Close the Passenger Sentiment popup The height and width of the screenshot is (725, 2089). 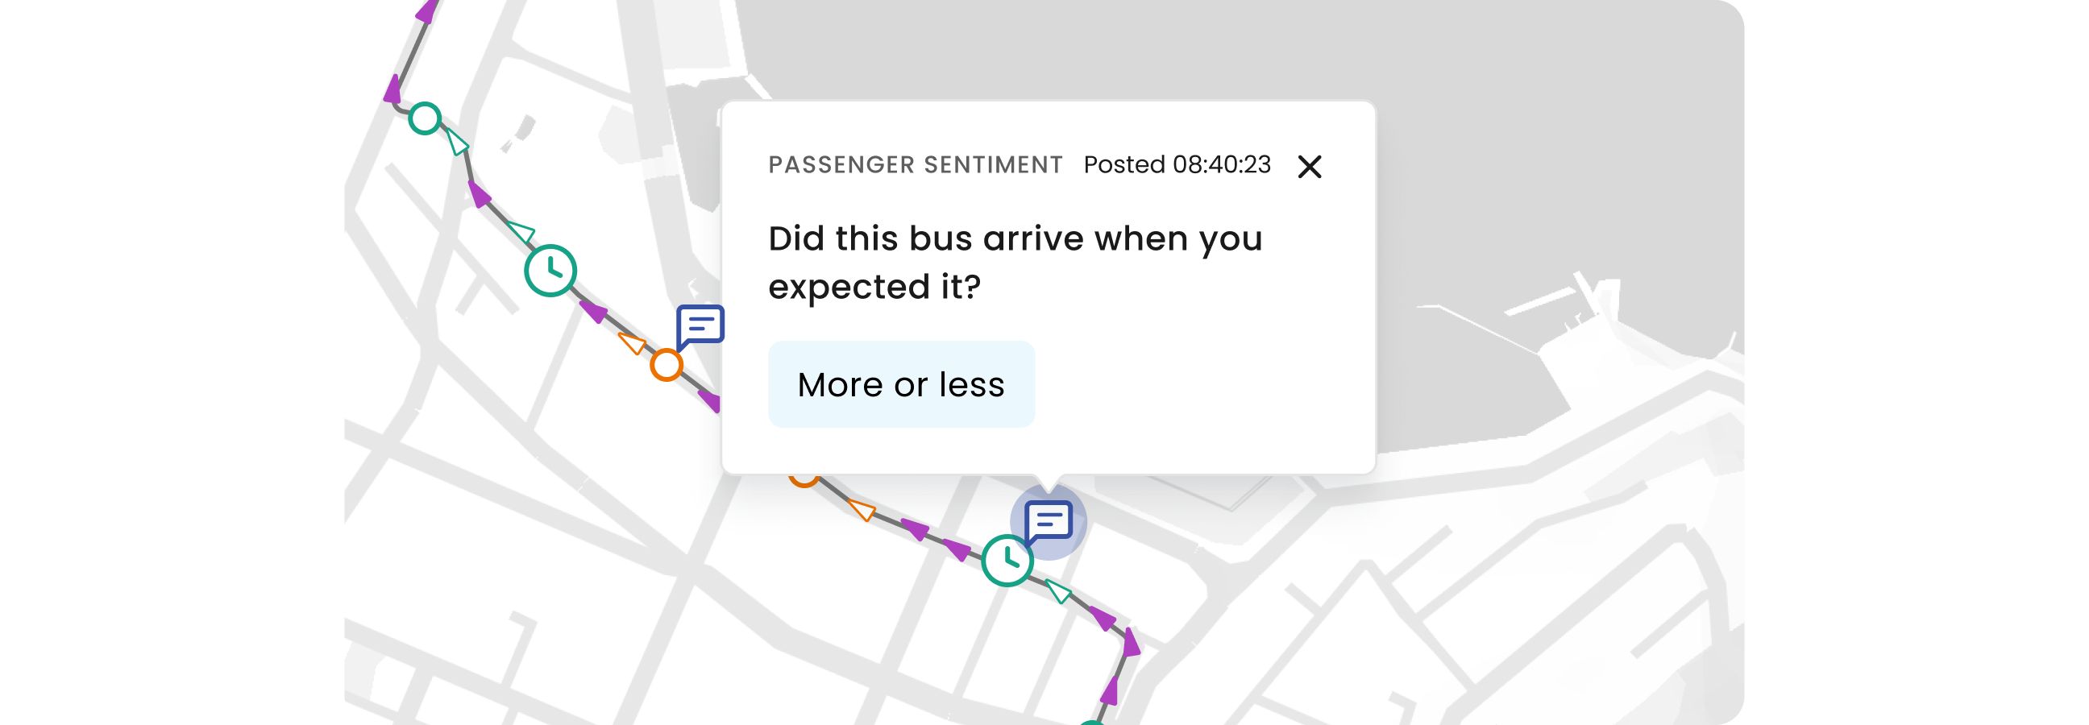(1309, 167)
